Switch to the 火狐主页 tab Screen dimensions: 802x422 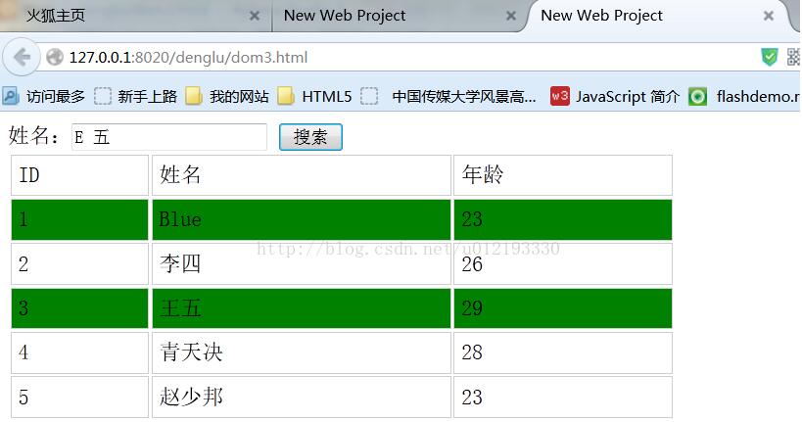135,16
